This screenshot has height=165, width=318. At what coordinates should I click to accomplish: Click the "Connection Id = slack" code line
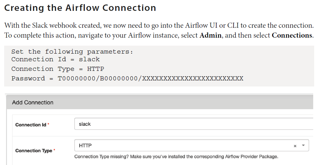pyautogui.click(x=55, y=59)
